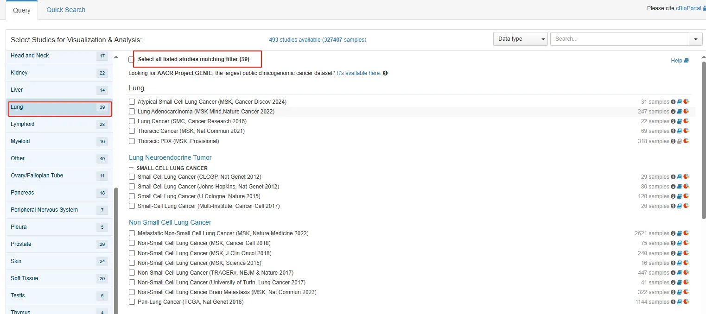Expand the search box dropdown arrow

(x=696, y=39)
